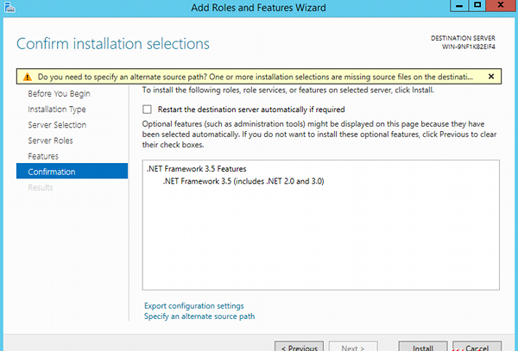Screen dimensions: 518x351
Task: Click the Install button
Action: tap(423, 347)
